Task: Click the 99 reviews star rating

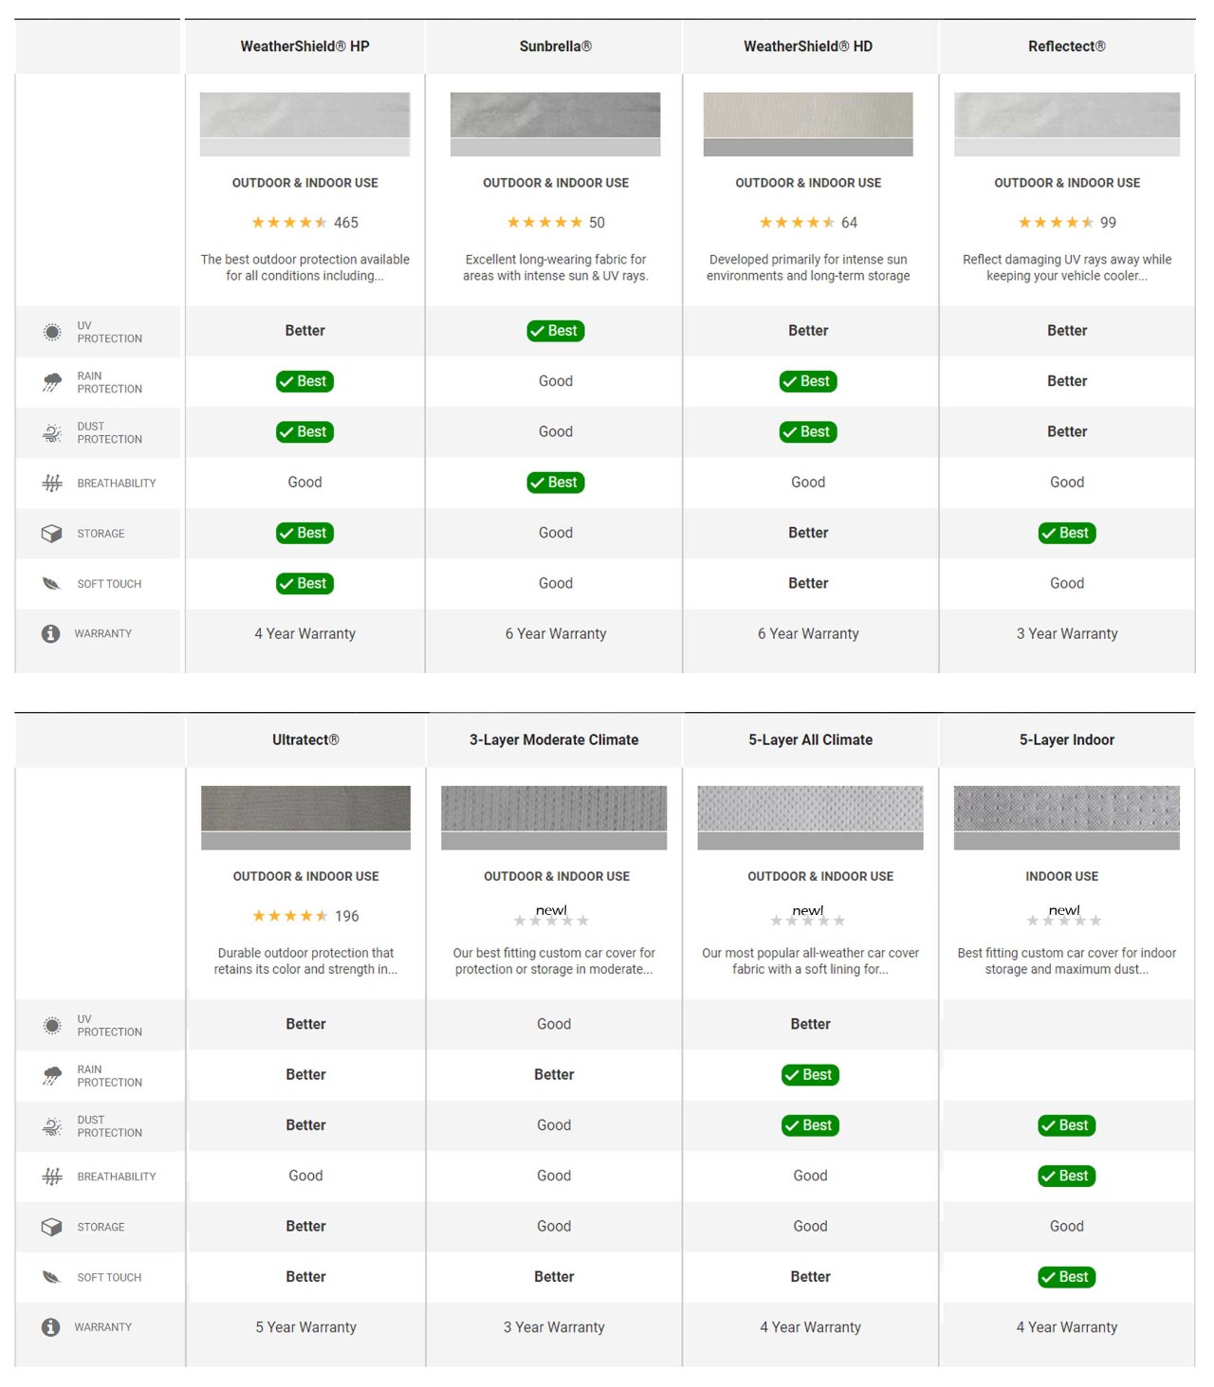Action: tap(1067, 223)
